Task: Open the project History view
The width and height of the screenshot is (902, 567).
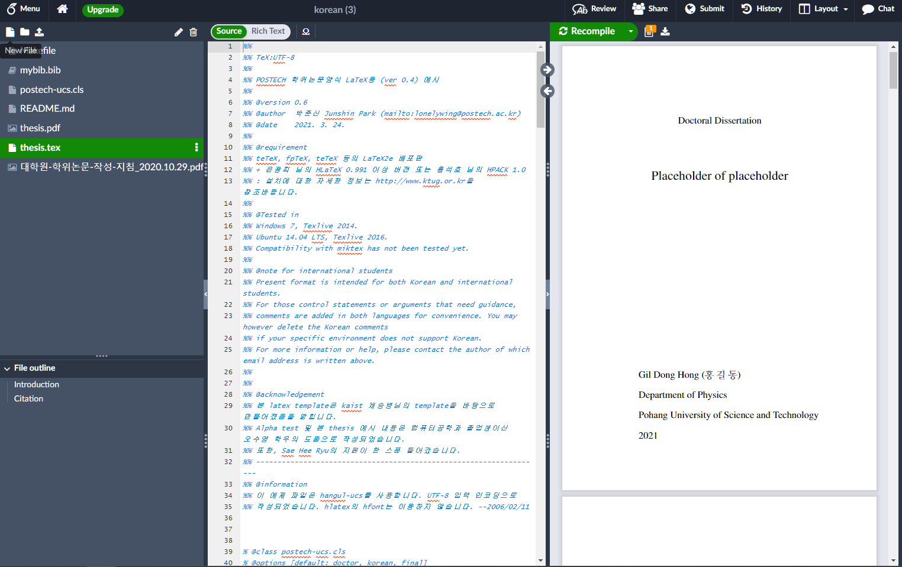Action: click(762, 9)
